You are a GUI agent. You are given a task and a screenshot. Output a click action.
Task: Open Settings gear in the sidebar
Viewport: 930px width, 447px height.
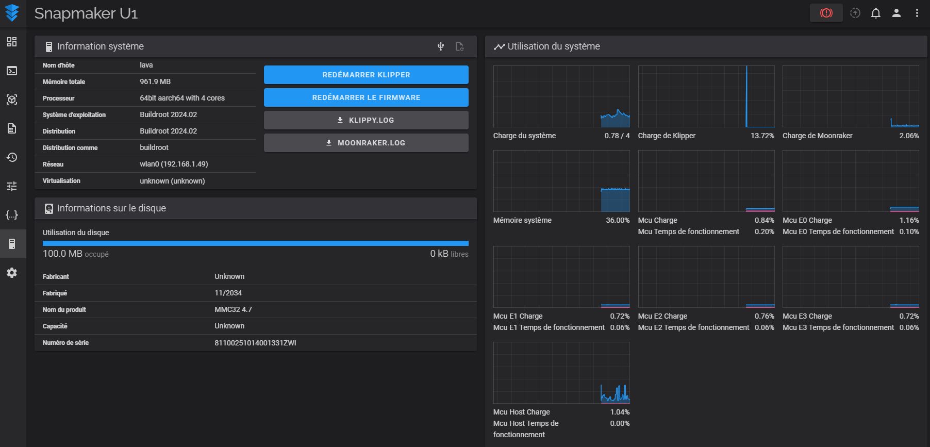pos(12,273)
